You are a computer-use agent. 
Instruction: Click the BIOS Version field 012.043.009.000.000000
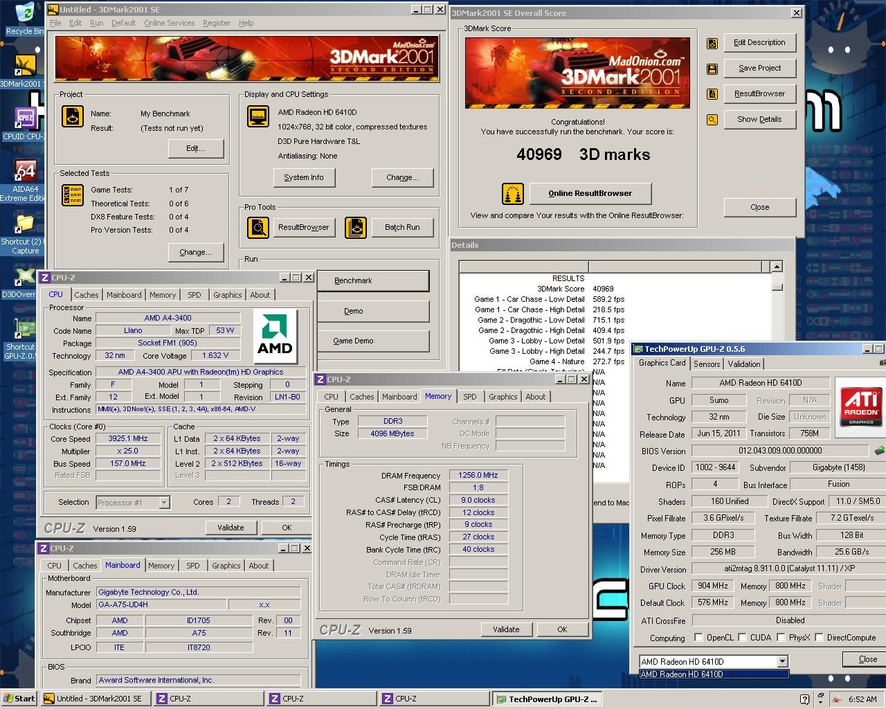click(x=780, y=451)
